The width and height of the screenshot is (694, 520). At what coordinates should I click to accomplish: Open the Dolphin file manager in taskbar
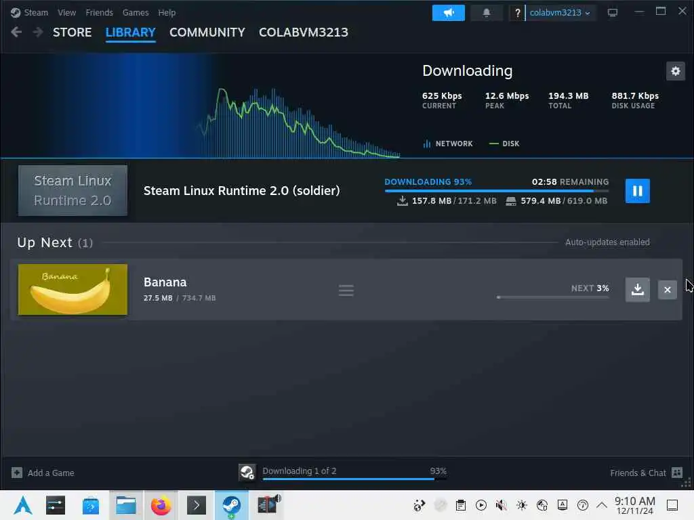126,505
